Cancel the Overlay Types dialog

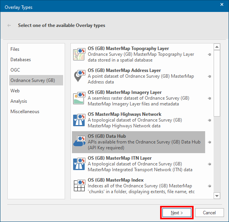(x=209, y=213)
